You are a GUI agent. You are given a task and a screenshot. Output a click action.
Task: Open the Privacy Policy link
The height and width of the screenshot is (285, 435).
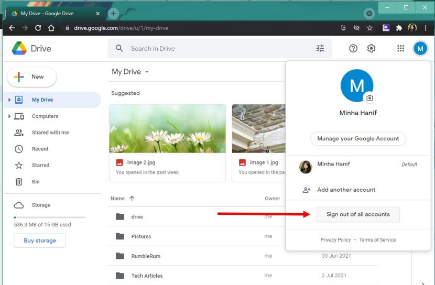coord(335,240)
